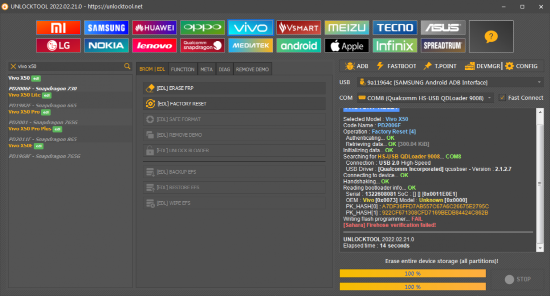The width and height of the screenshot is (550, 296).
Task: Click the "[Sahara] Firehose verification failed!" log line
Action: click(389, 225)
